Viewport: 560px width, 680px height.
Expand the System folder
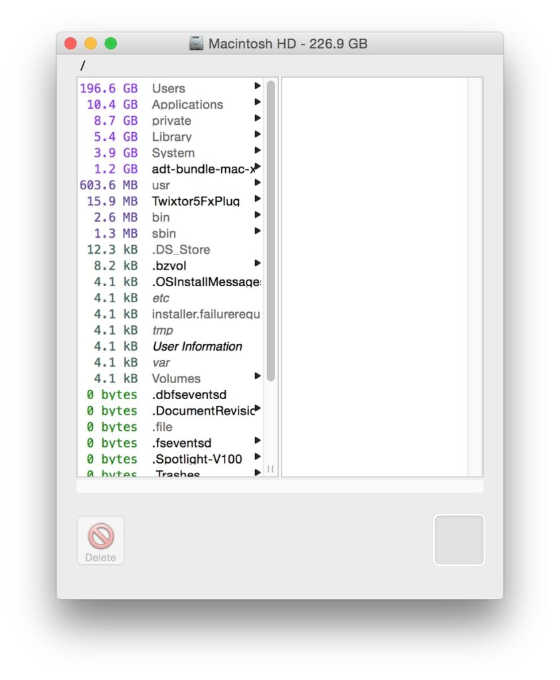click(x=258, y=152)
